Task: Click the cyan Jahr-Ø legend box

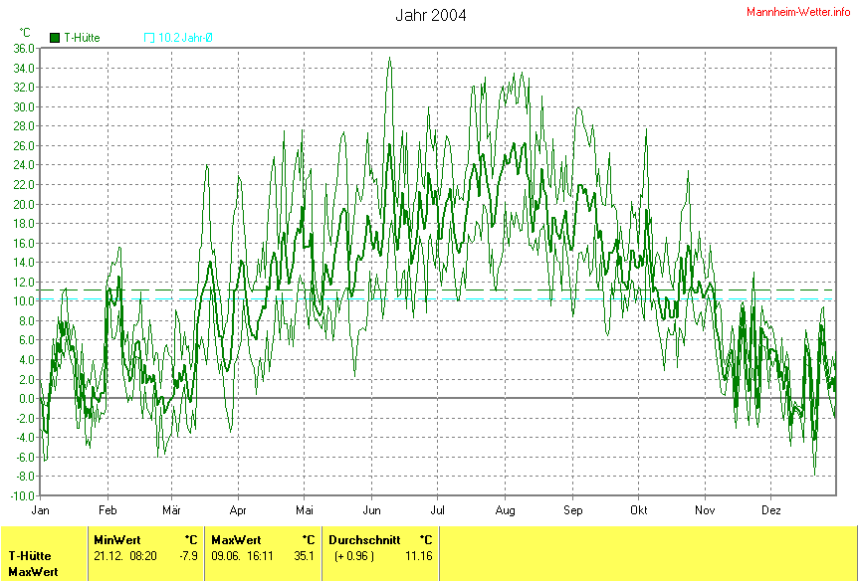Action: click(149, 38)
